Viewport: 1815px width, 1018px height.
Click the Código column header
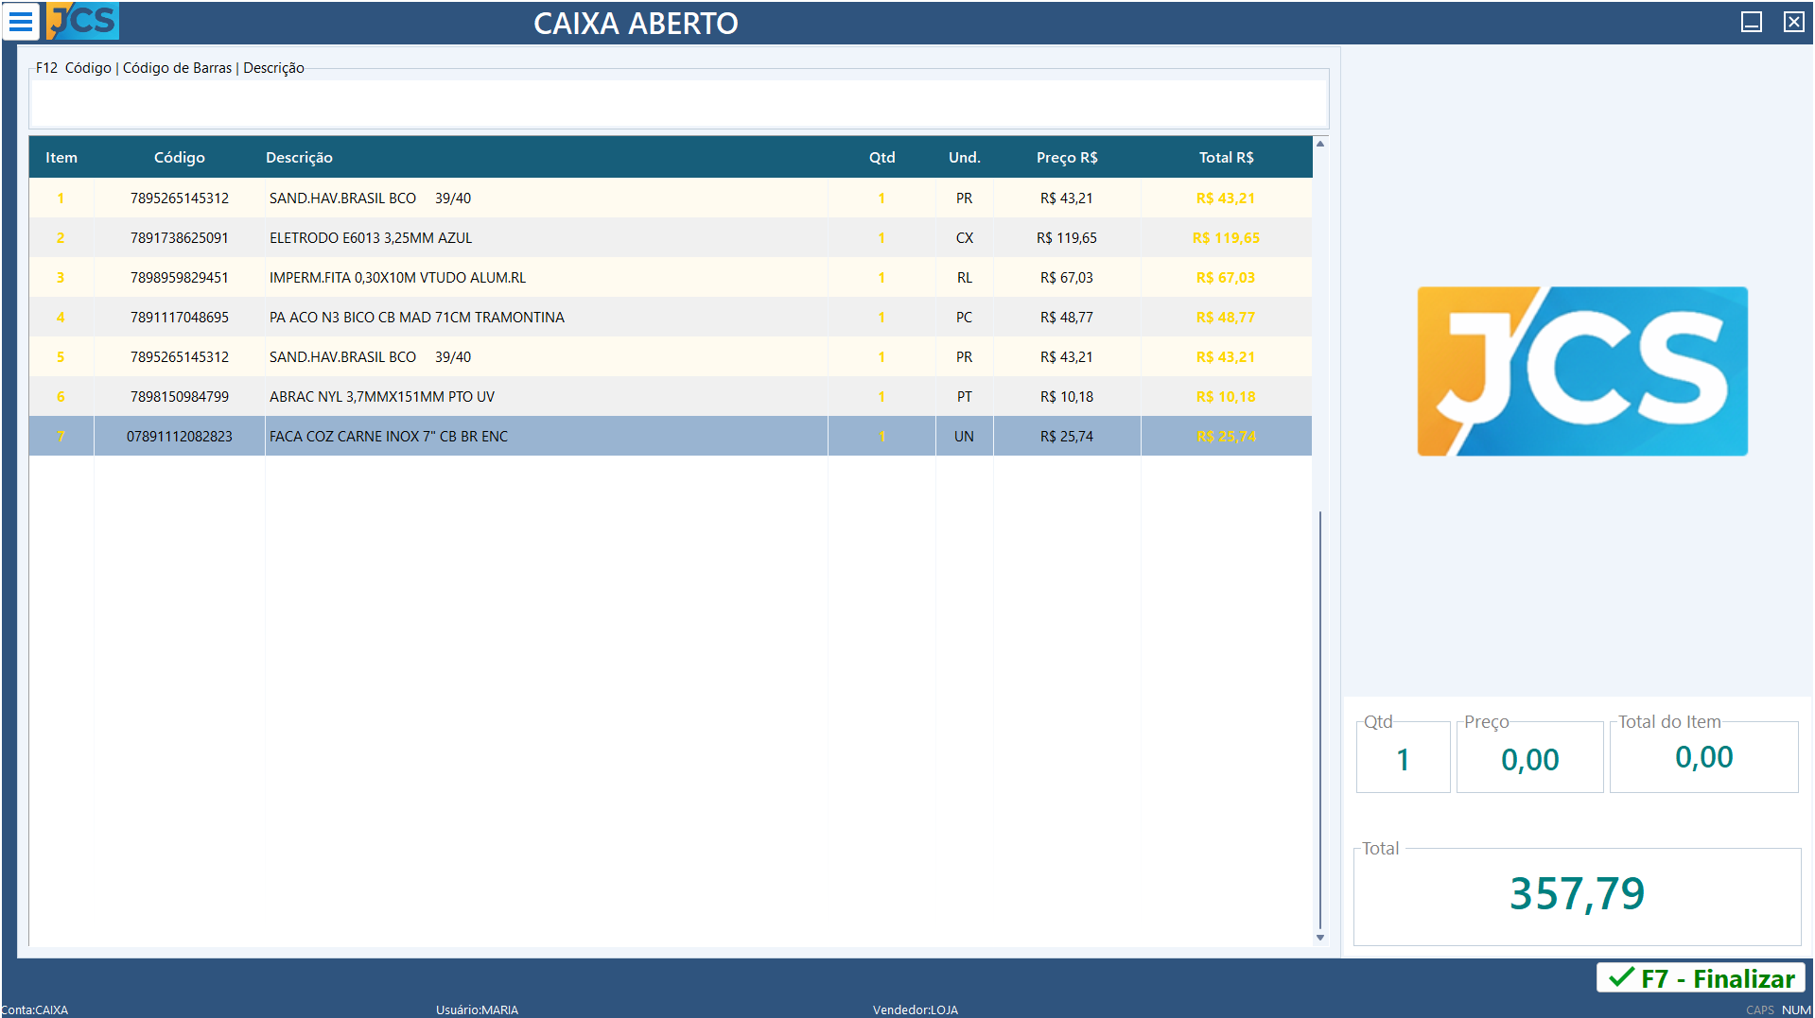click(x=179, y=158)
